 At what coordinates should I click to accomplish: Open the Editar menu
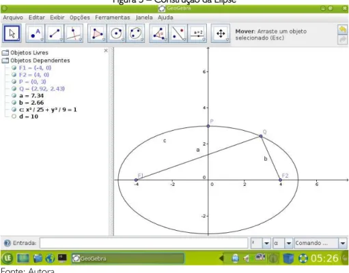point(37,18)
